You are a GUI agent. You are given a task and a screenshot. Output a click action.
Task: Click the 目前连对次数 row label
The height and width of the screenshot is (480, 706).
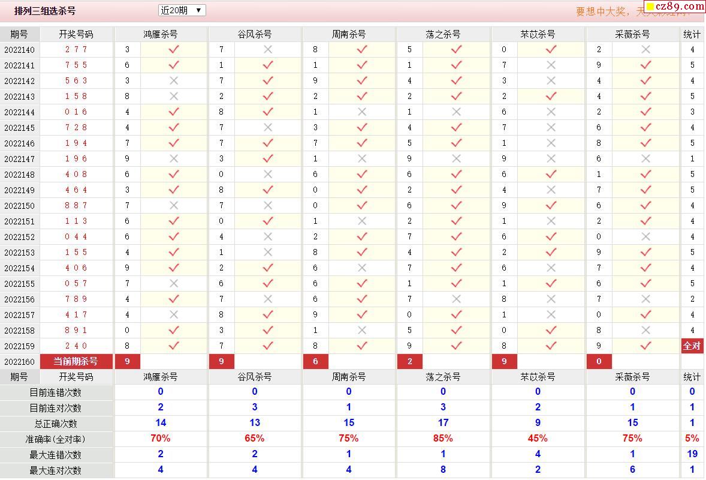[55, 409]
